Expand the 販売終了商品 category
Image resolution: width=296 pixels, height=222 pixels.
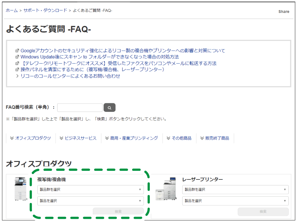(215, 138)
